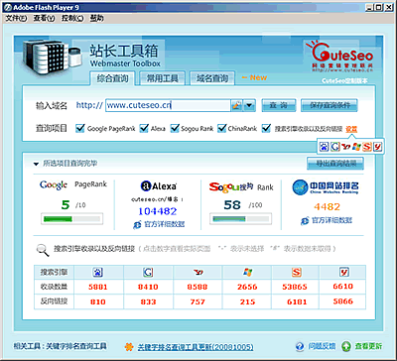Click the 查询 button
This screenshot has height=361, width=397.
pyautogui.click(x=278, y=105)
